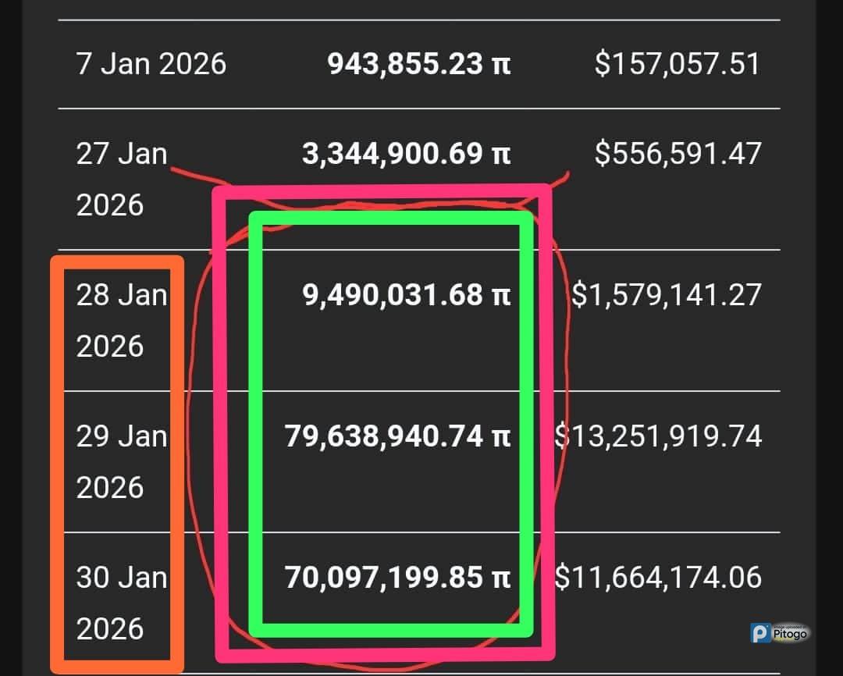This screenshot has height=676, width=843.
Task: Select the 27 Jan 2026 date cell
Action: [x=122, y=179]
